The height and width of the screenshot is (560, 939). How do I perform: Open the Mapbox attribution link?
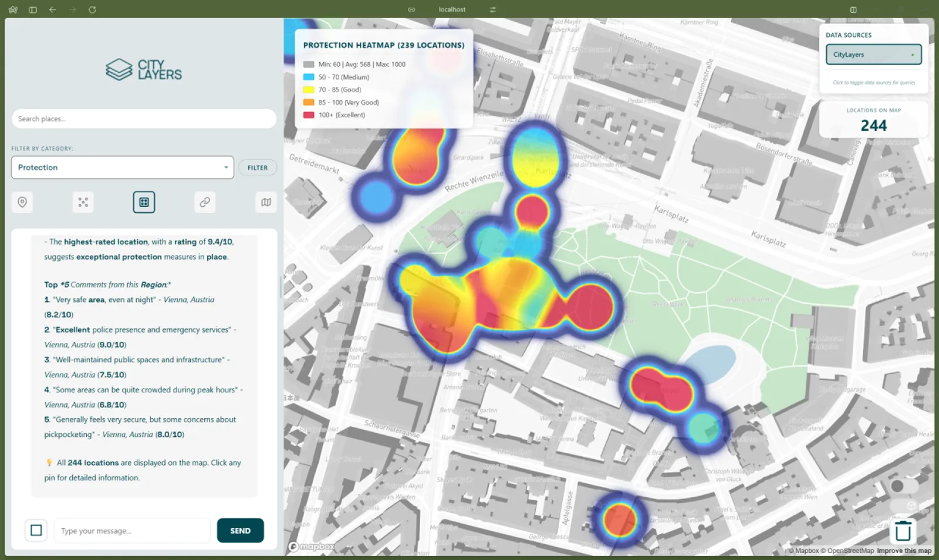[803, 551]
